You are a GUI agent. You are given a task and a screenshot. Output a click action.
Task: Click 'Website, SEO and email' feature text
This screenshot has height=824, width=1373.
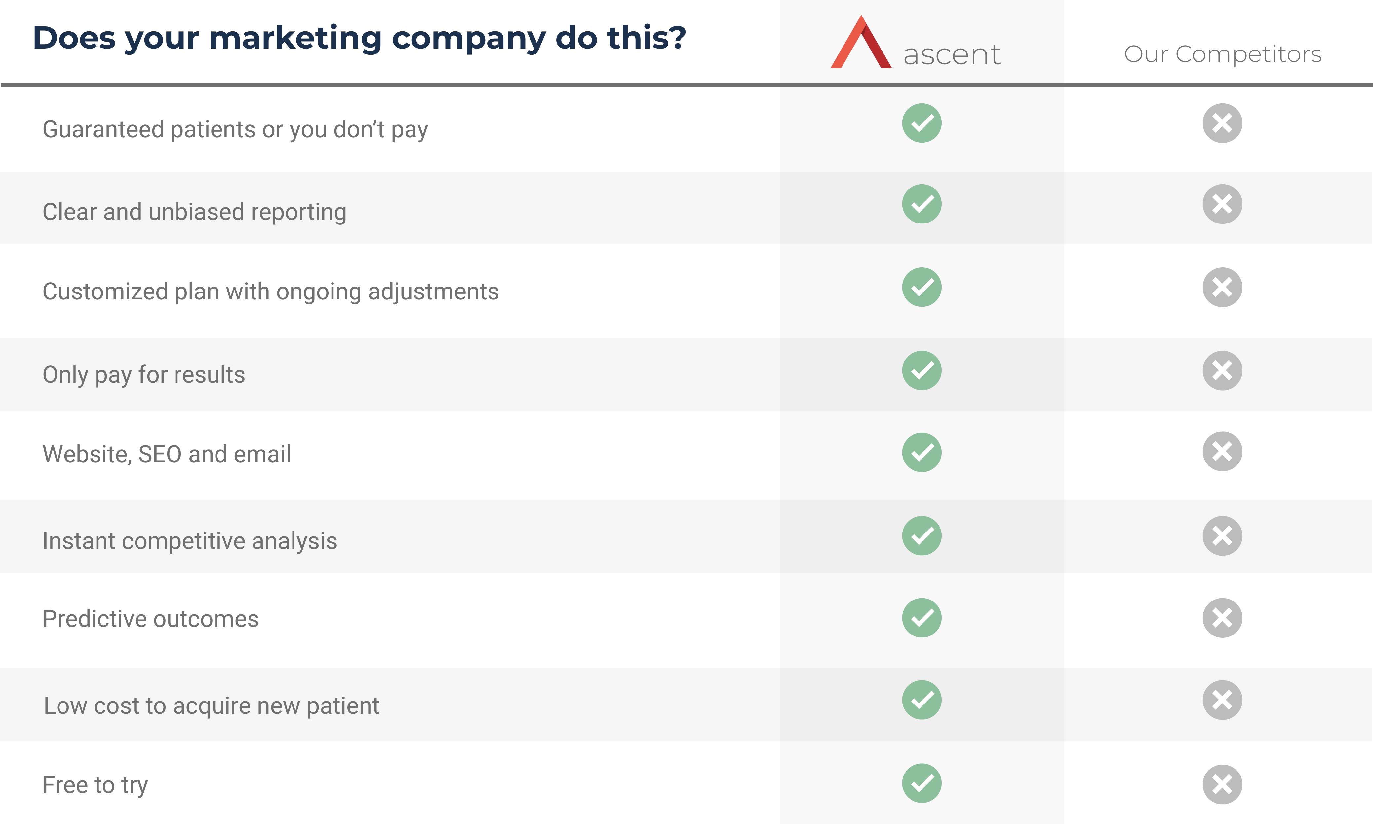(167, 454)
